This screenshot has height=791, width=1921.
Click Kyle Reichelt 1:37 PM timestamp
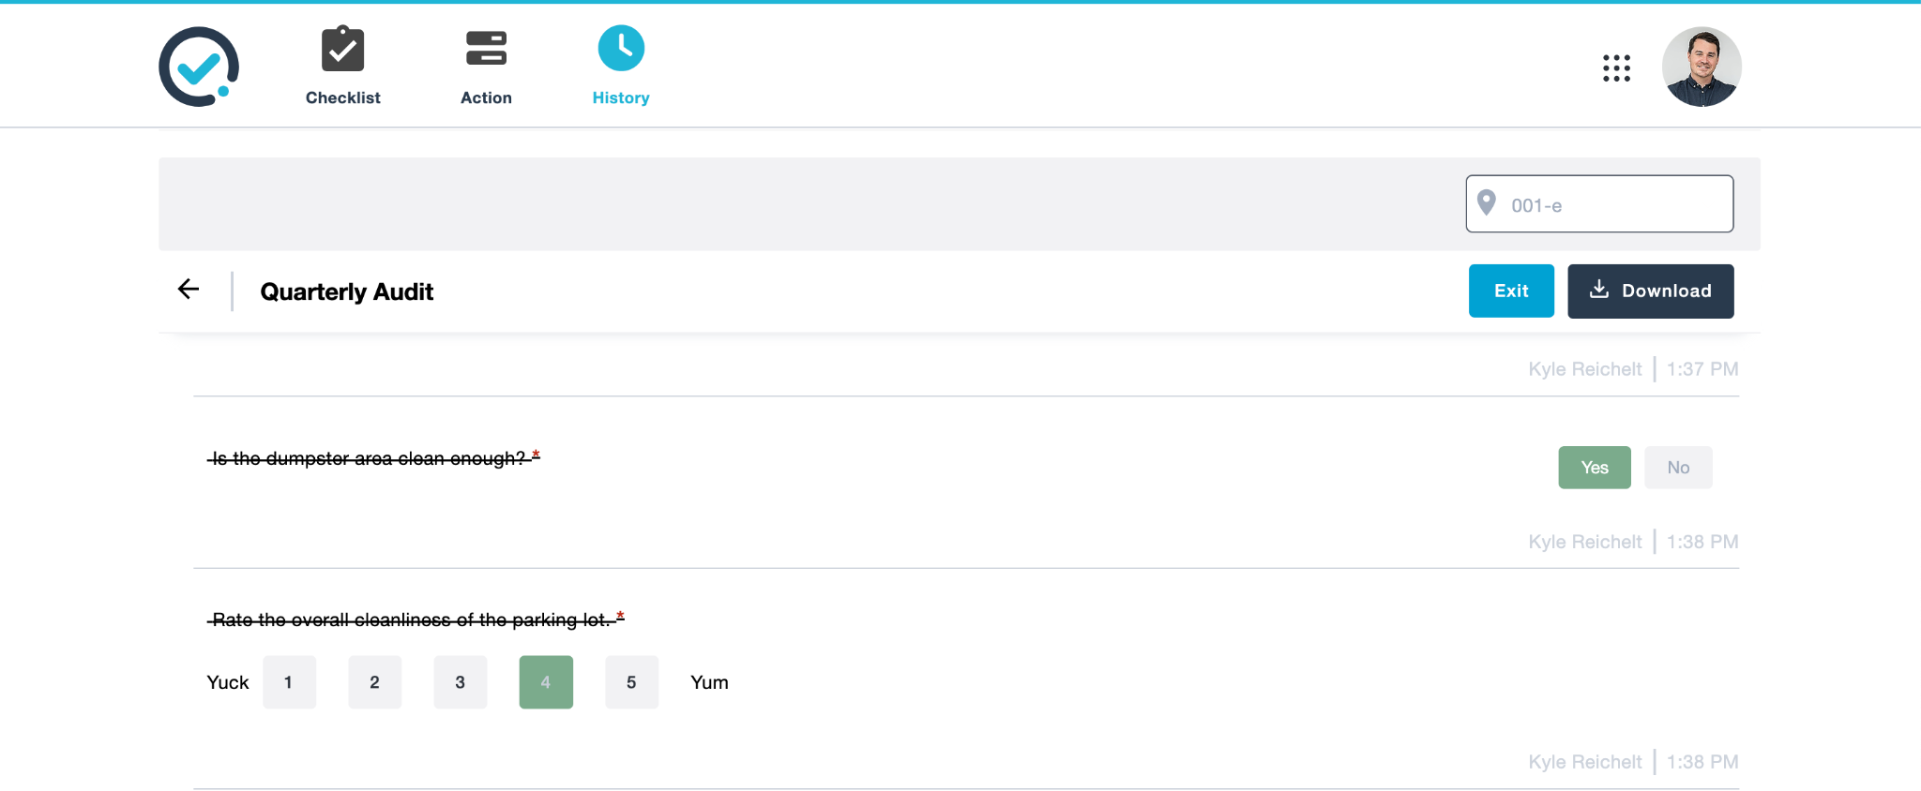tap(1633, 369)
